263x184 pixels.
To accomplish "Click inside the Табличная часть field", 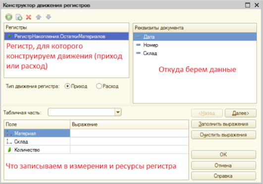I will point(81,112).
